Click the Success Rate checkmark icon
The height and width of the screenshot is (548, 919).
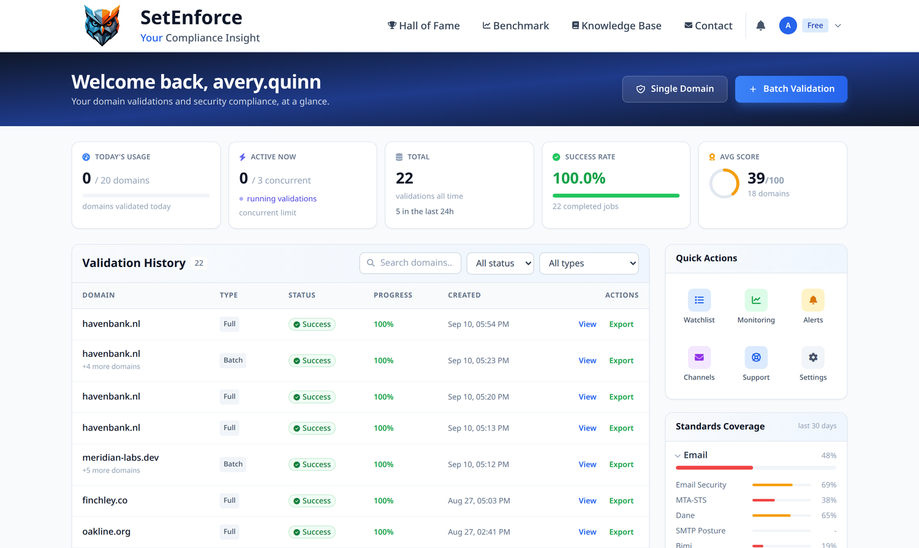[556, 157]
